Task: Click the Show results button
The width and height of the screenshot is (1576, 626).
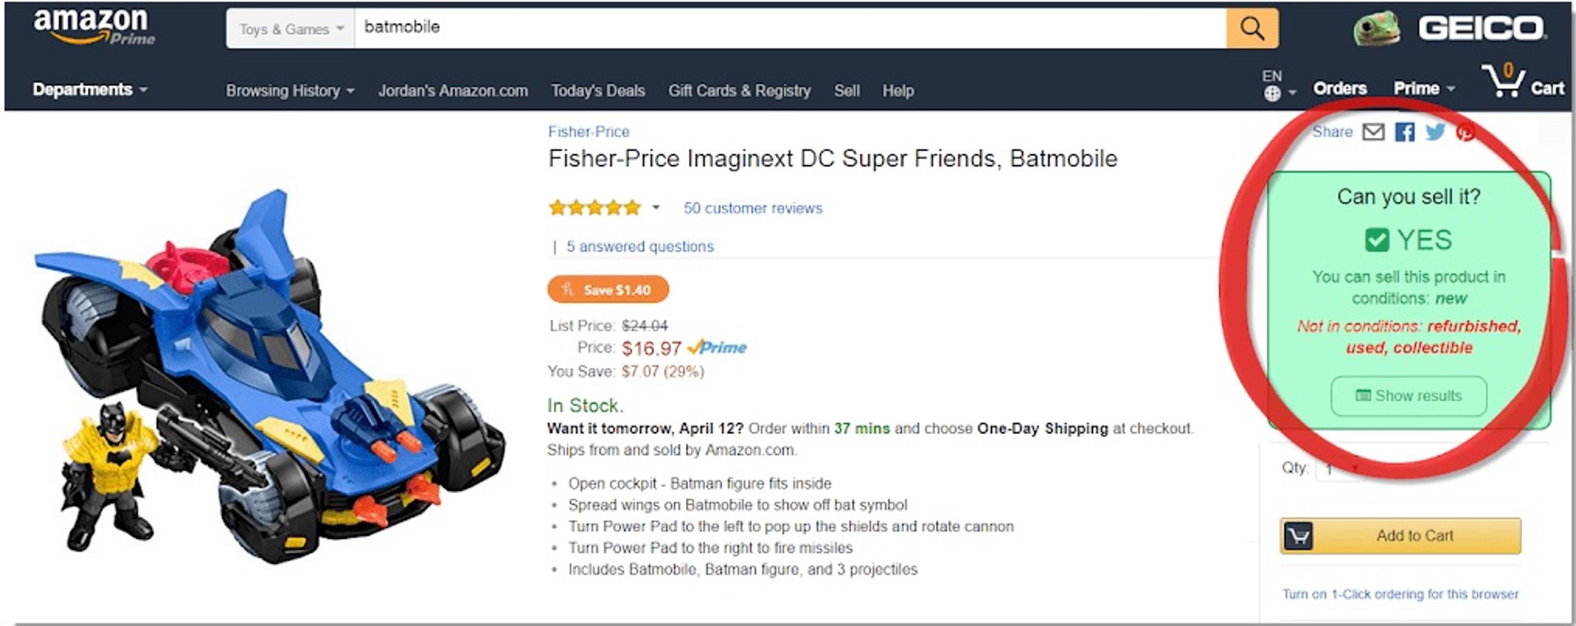Action: pyautogui.click(x=1409, y=396)
